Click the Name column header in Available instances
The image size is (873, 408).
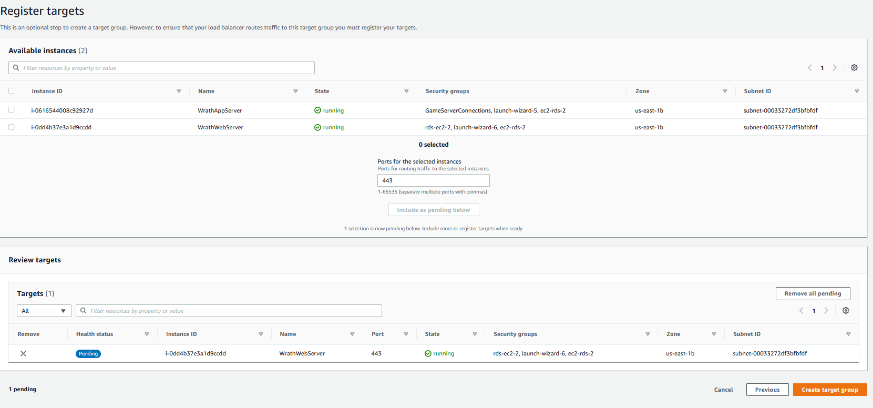pyautogui.click(x=206, y=91)
